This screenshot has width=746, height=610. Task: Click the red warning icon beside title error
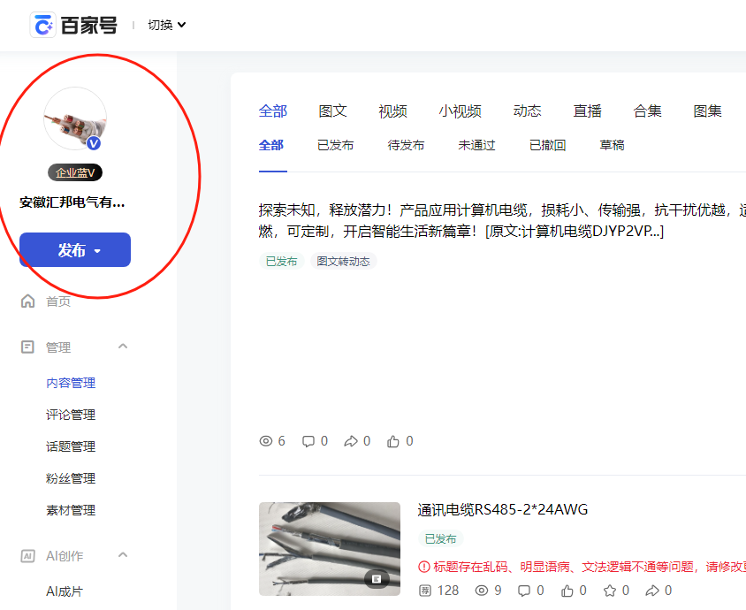pos(424,567)
